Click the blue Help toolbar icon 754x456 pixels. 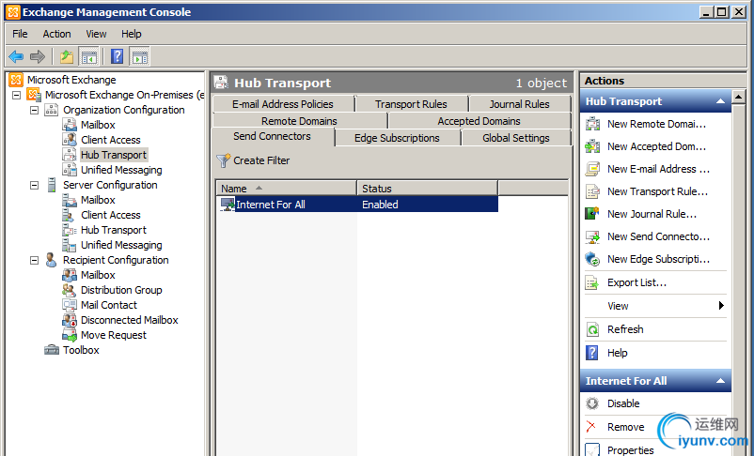tap(117, 56)
